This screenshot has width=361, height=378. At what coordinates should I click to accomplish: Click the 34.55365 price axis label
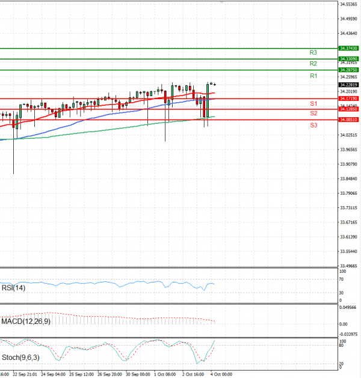349,4
